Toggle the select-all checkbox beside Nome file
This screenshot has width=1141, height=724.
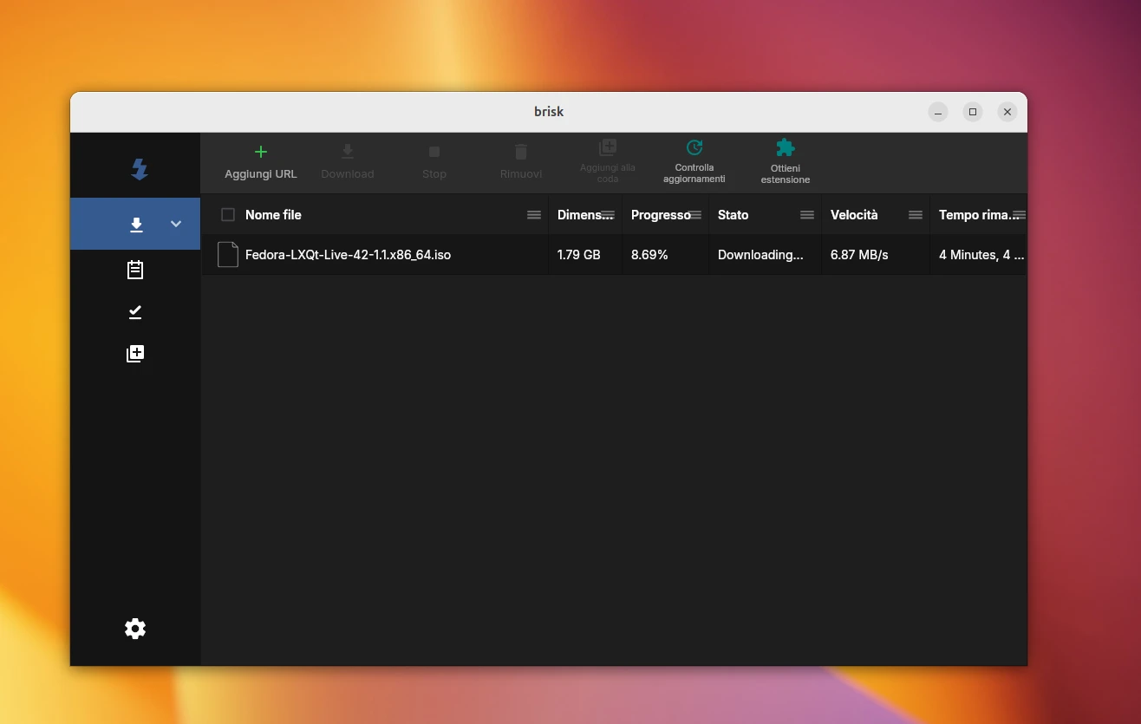coord(228,215)
